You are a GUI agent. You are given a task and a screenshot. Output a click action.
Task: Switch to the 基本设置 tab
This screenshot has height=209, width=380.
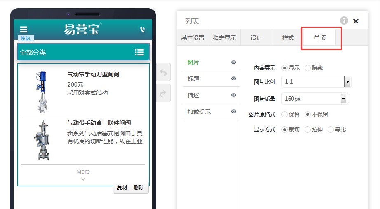(x=193, y=38)
